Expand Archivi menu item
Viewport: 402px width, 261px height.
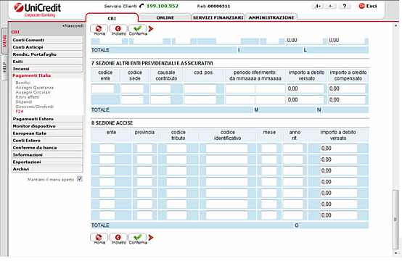47,169
